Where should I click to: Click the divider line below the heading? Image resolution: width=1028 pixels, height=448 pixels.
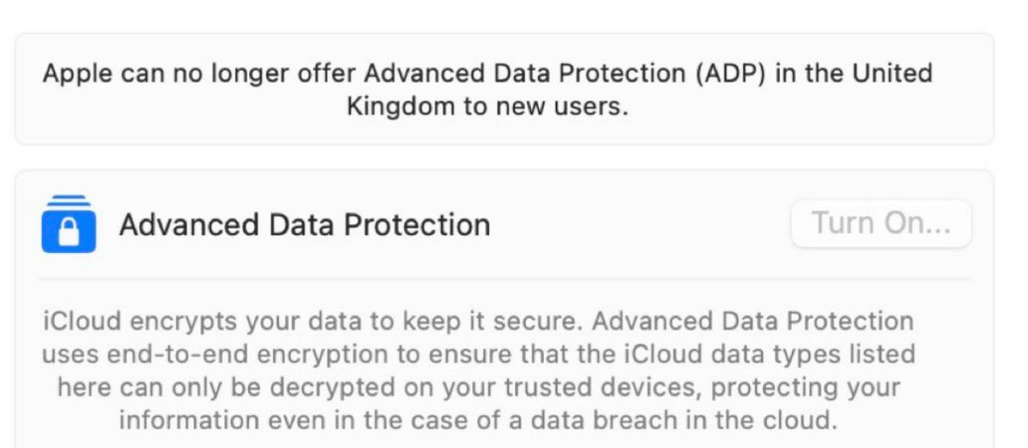[x=504, y=279]
